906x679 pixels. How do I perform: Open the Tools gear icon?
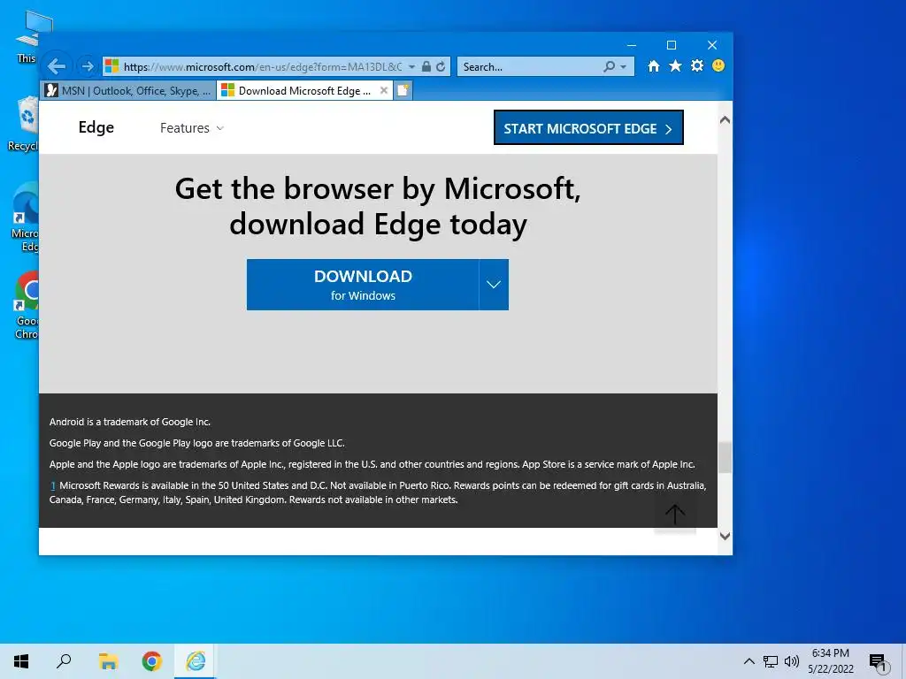697,65
